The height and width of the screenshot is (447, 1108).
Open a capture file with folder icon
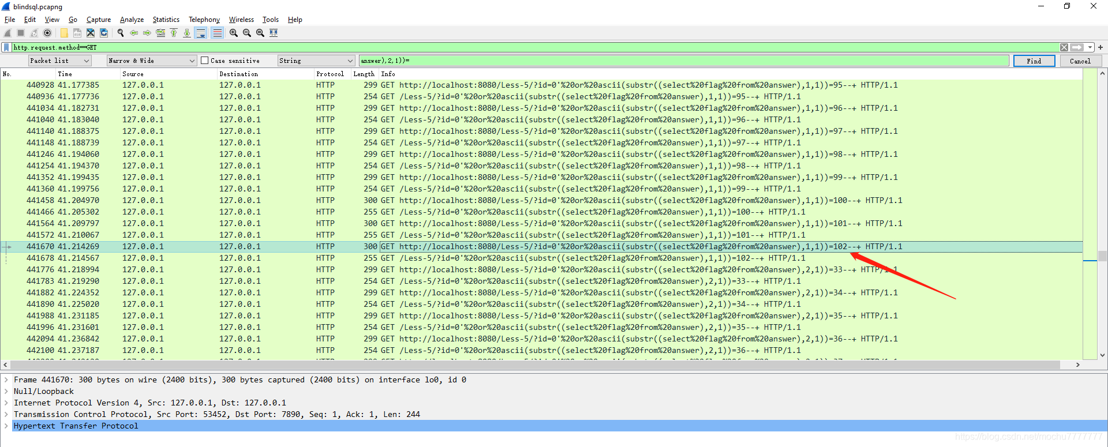pos(64,33)
